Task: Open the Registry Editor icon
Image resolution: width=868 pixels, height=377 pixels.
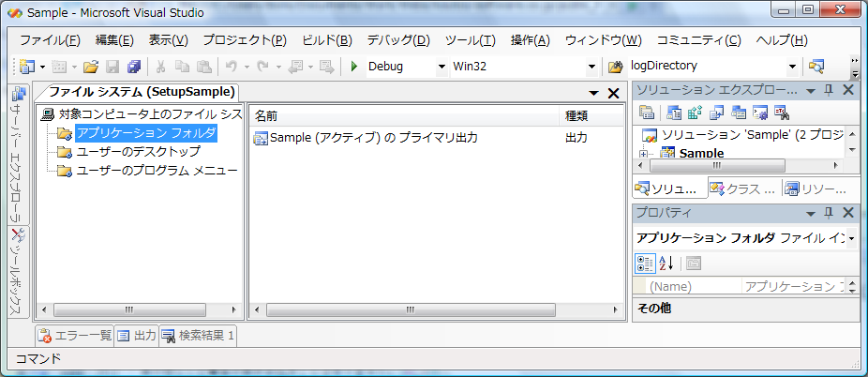Action: pos(695,113)
